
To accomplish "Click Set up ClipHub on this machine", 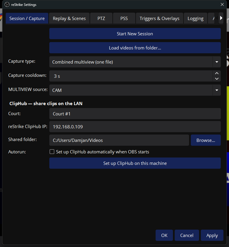I will click(x=135, y=163).
